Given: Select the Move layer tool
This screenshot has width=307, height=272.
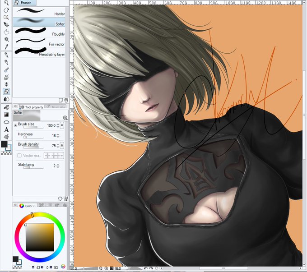Looking at the screenshot, I should pos(6,25).
